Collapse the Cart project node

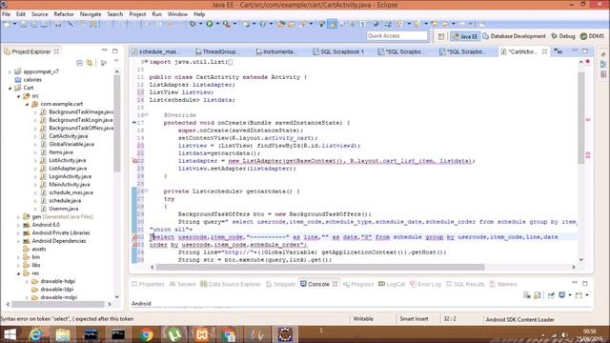[10, 88]
